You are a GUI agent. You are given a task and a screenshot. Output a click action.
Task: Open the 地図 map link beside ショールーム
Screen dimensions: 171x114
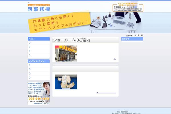pos(135,7)
